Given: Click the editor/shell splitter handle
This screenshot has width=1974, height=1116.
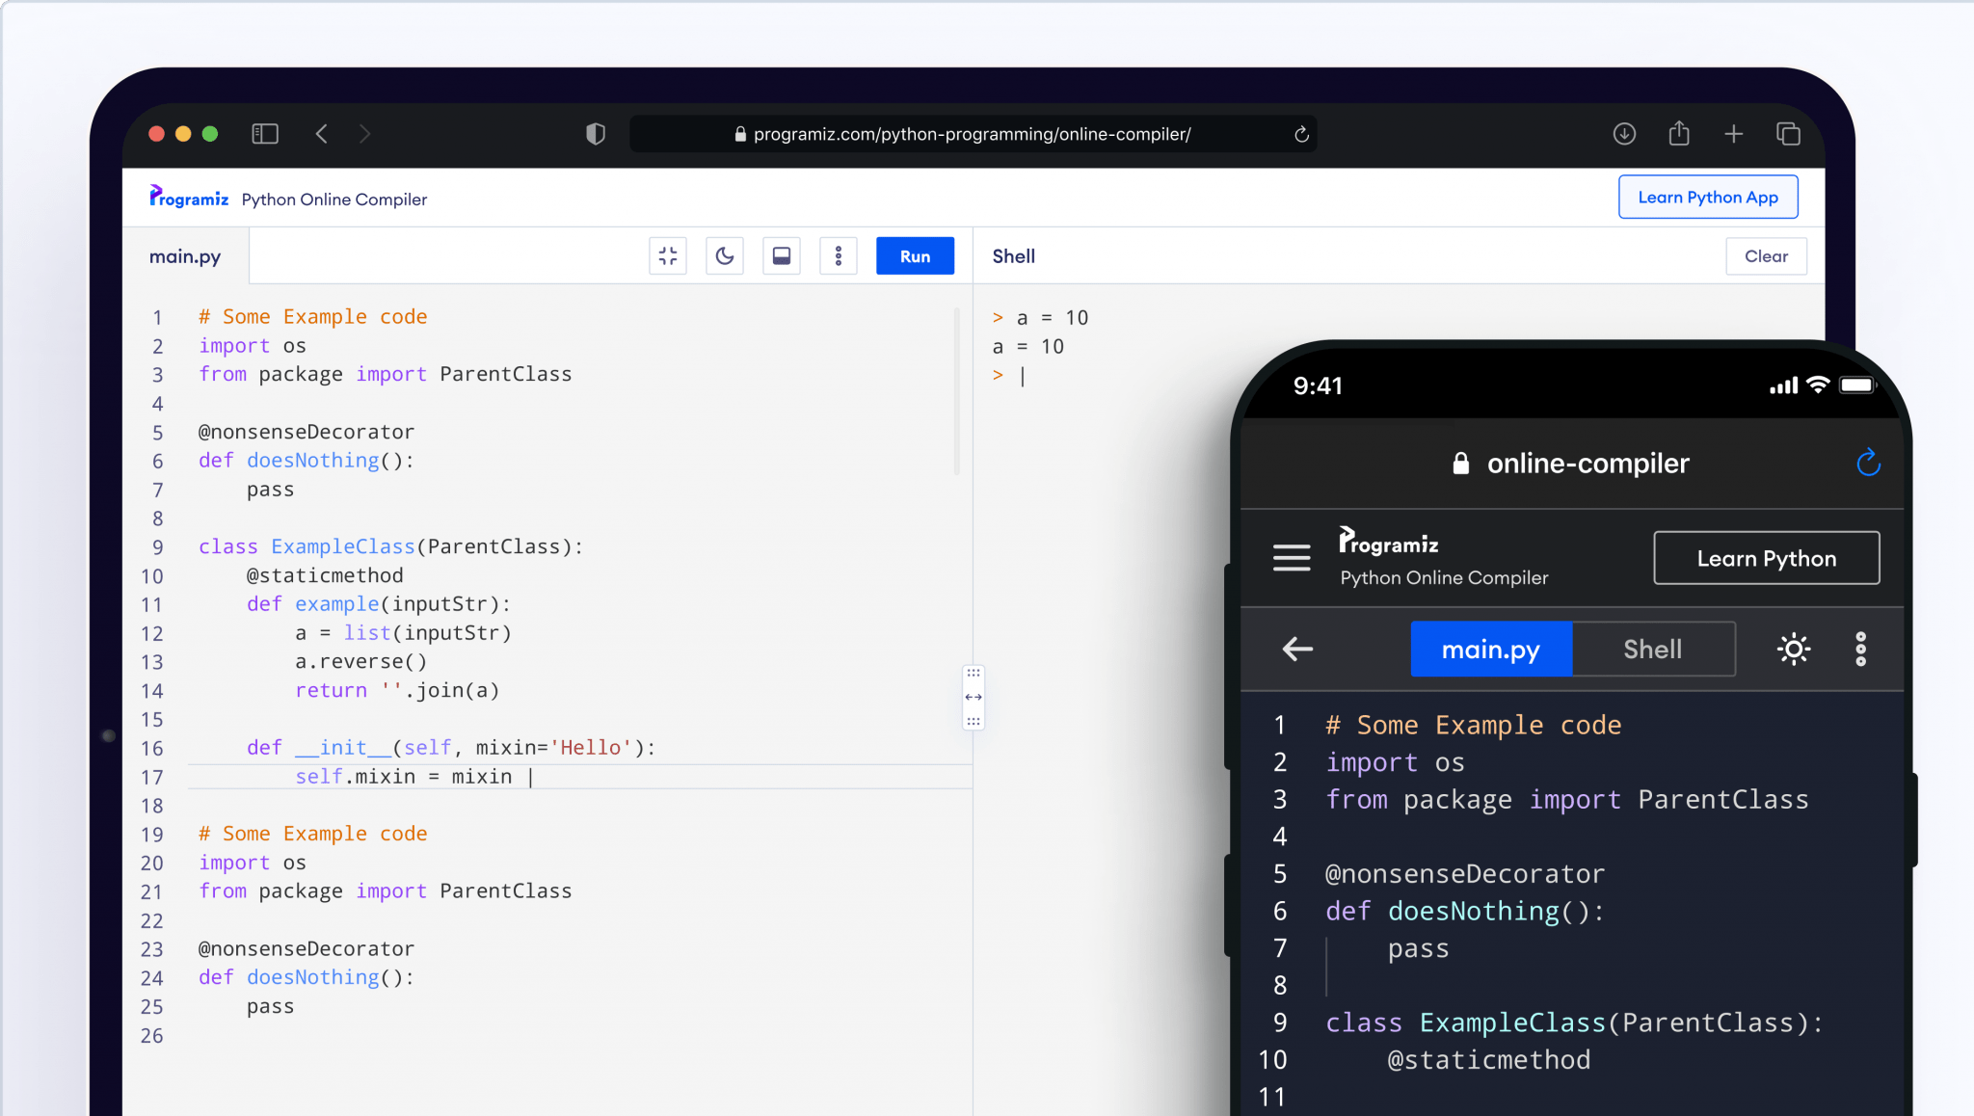Looking at the screenshot, I should coord(974,697).
